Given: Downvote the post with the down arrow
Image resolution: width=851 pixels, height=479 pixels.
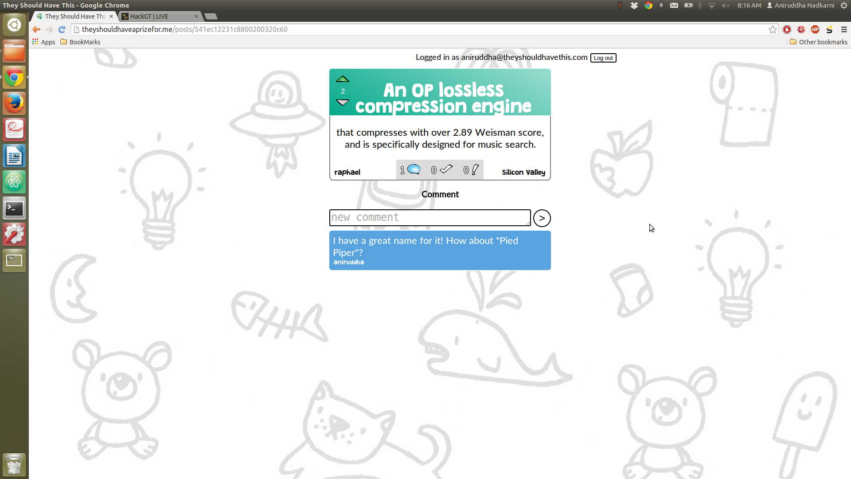Looking at the screenshot, I should [342, 102].
